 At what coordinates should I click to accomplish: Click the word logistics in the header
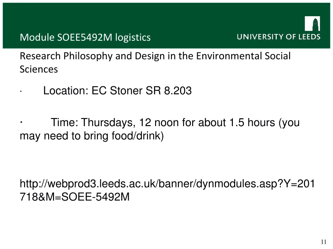click(x=133, y=38)
